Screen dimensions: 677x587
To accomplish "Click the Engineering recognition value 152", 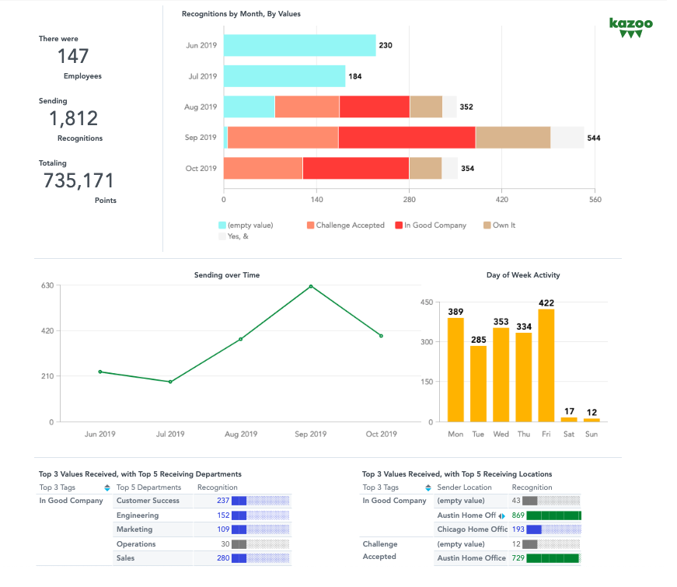I will [x=223, y=515].
